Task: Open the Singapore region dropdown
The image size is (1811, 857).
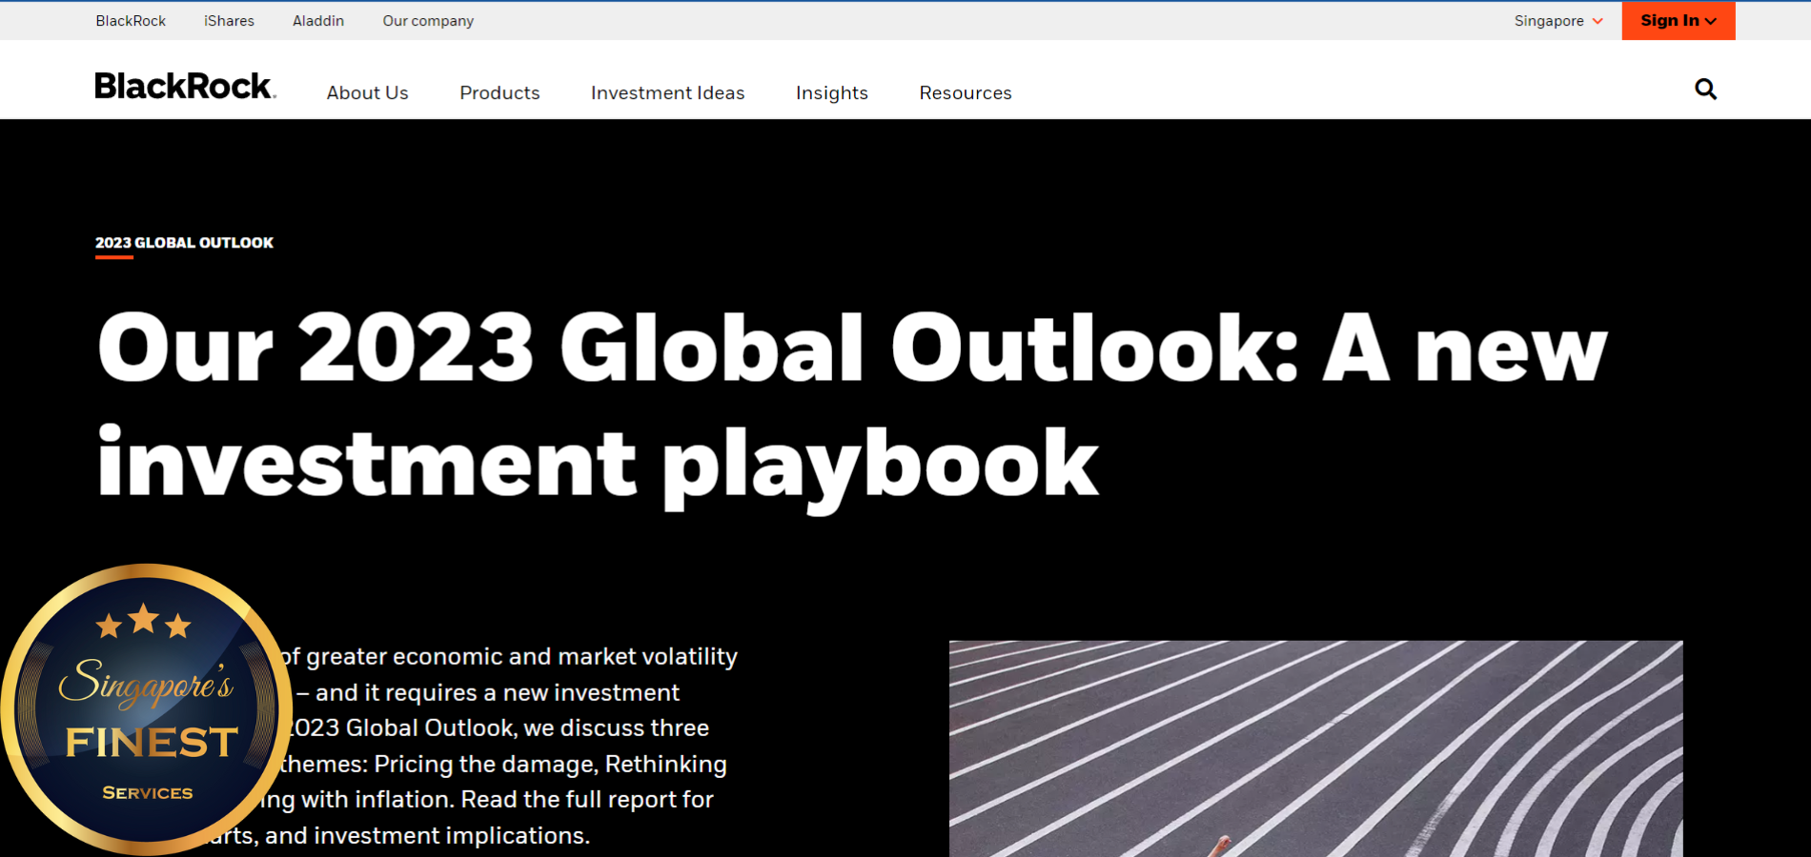Action: (x=1557, y=21)
